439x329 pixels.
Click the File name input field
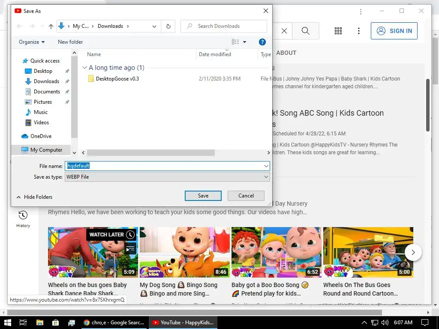pos(164,166)
